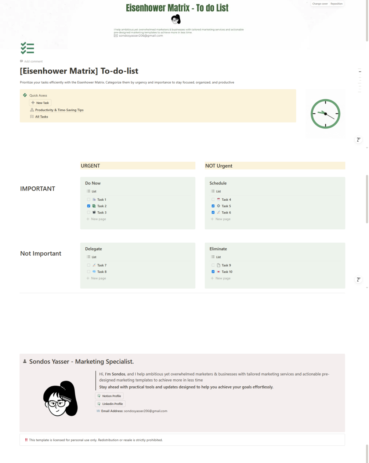Click the green clock image
The width and height of the screenshot is (369, 463).
(325, 114)
